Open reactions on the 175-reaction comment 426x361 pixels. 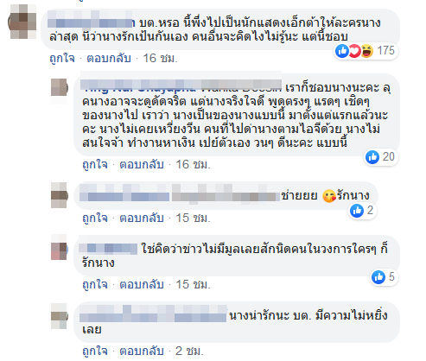366,51
